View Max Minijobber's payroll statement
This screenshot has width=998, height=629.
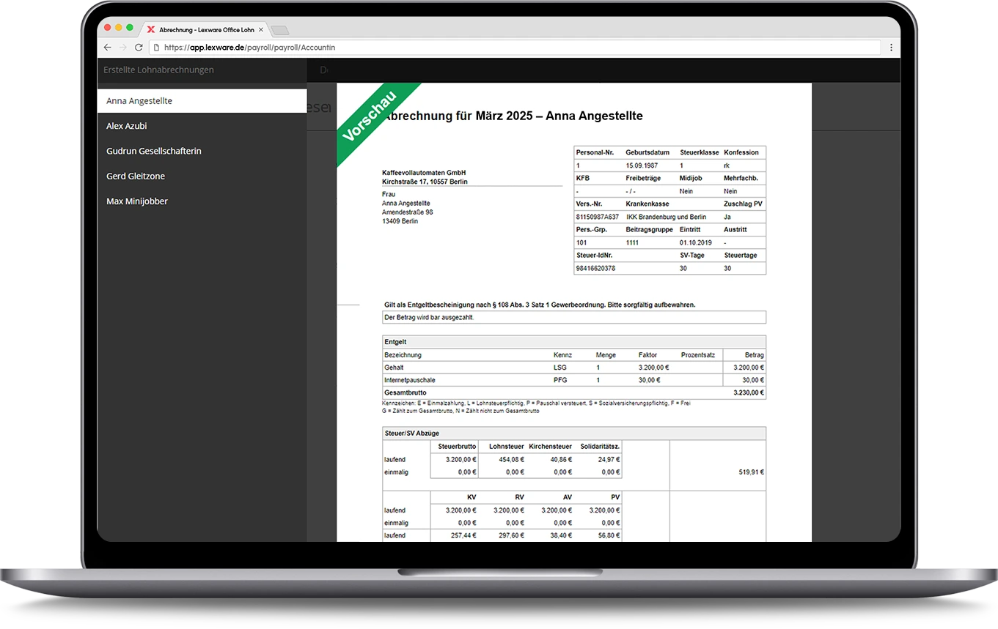click(137, 201)
